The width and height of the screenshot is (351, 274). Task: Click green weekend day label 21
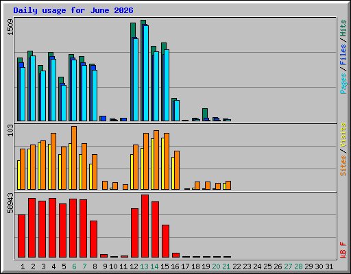(x=226, y=266)
